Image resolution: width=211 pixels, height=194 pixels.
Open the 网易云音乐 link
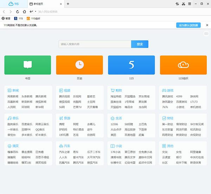point(42,124)
